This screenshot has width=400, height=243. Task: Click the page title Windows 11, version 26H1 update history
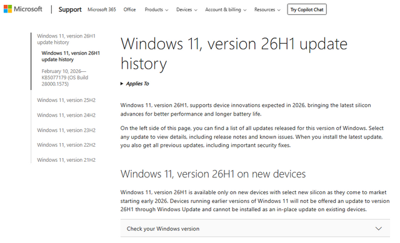[x=234, y=54]
